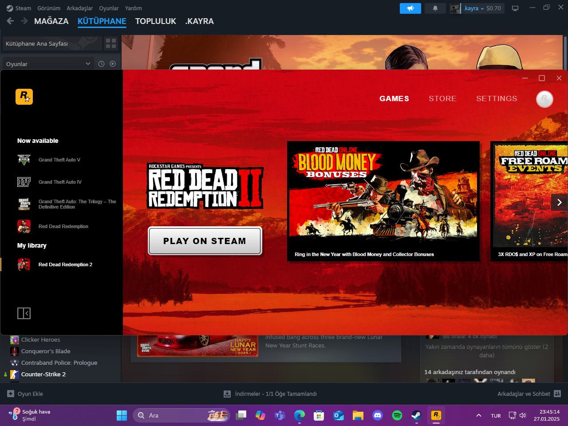This screenshot has width=568, height=426.
Task: Open İndirmeler download status
Action: coord(276,394)
